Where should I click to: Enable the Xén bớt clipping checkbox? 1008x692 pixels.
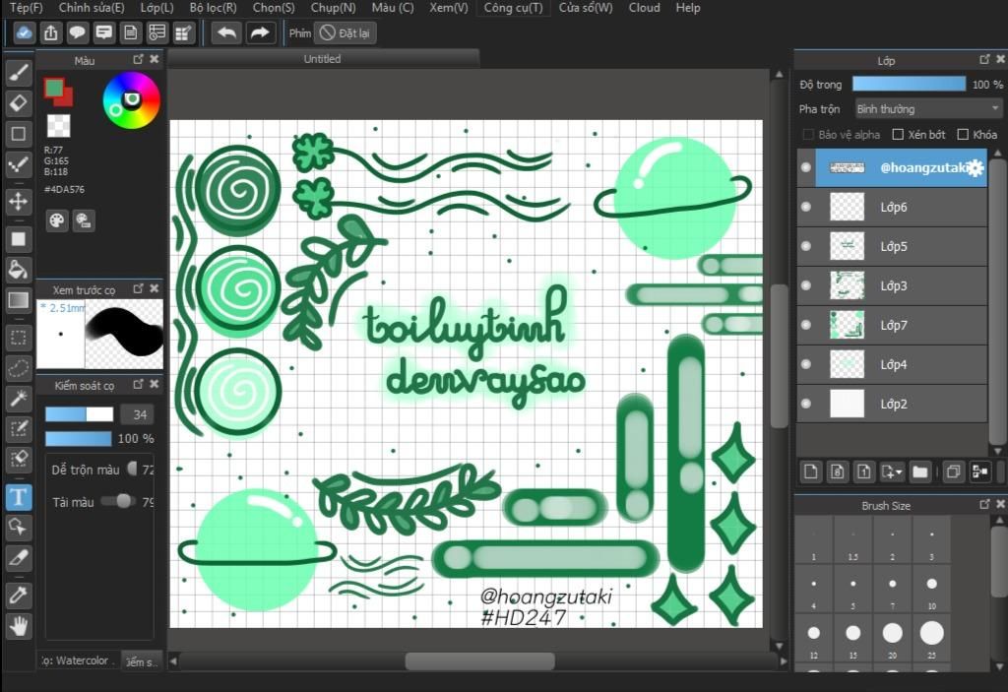898,135
